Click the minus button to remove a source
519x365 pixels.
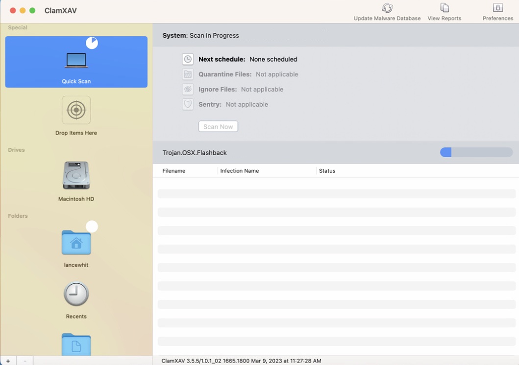(x=25, y=361)
